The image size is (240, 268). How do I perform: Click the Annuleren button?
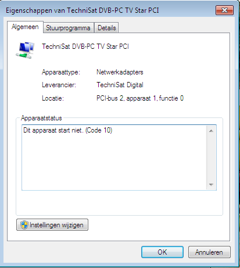point(209,252)
